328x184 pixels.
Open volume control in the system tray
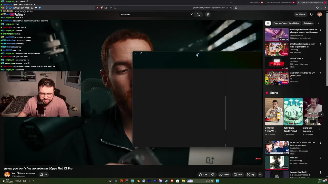16,181
